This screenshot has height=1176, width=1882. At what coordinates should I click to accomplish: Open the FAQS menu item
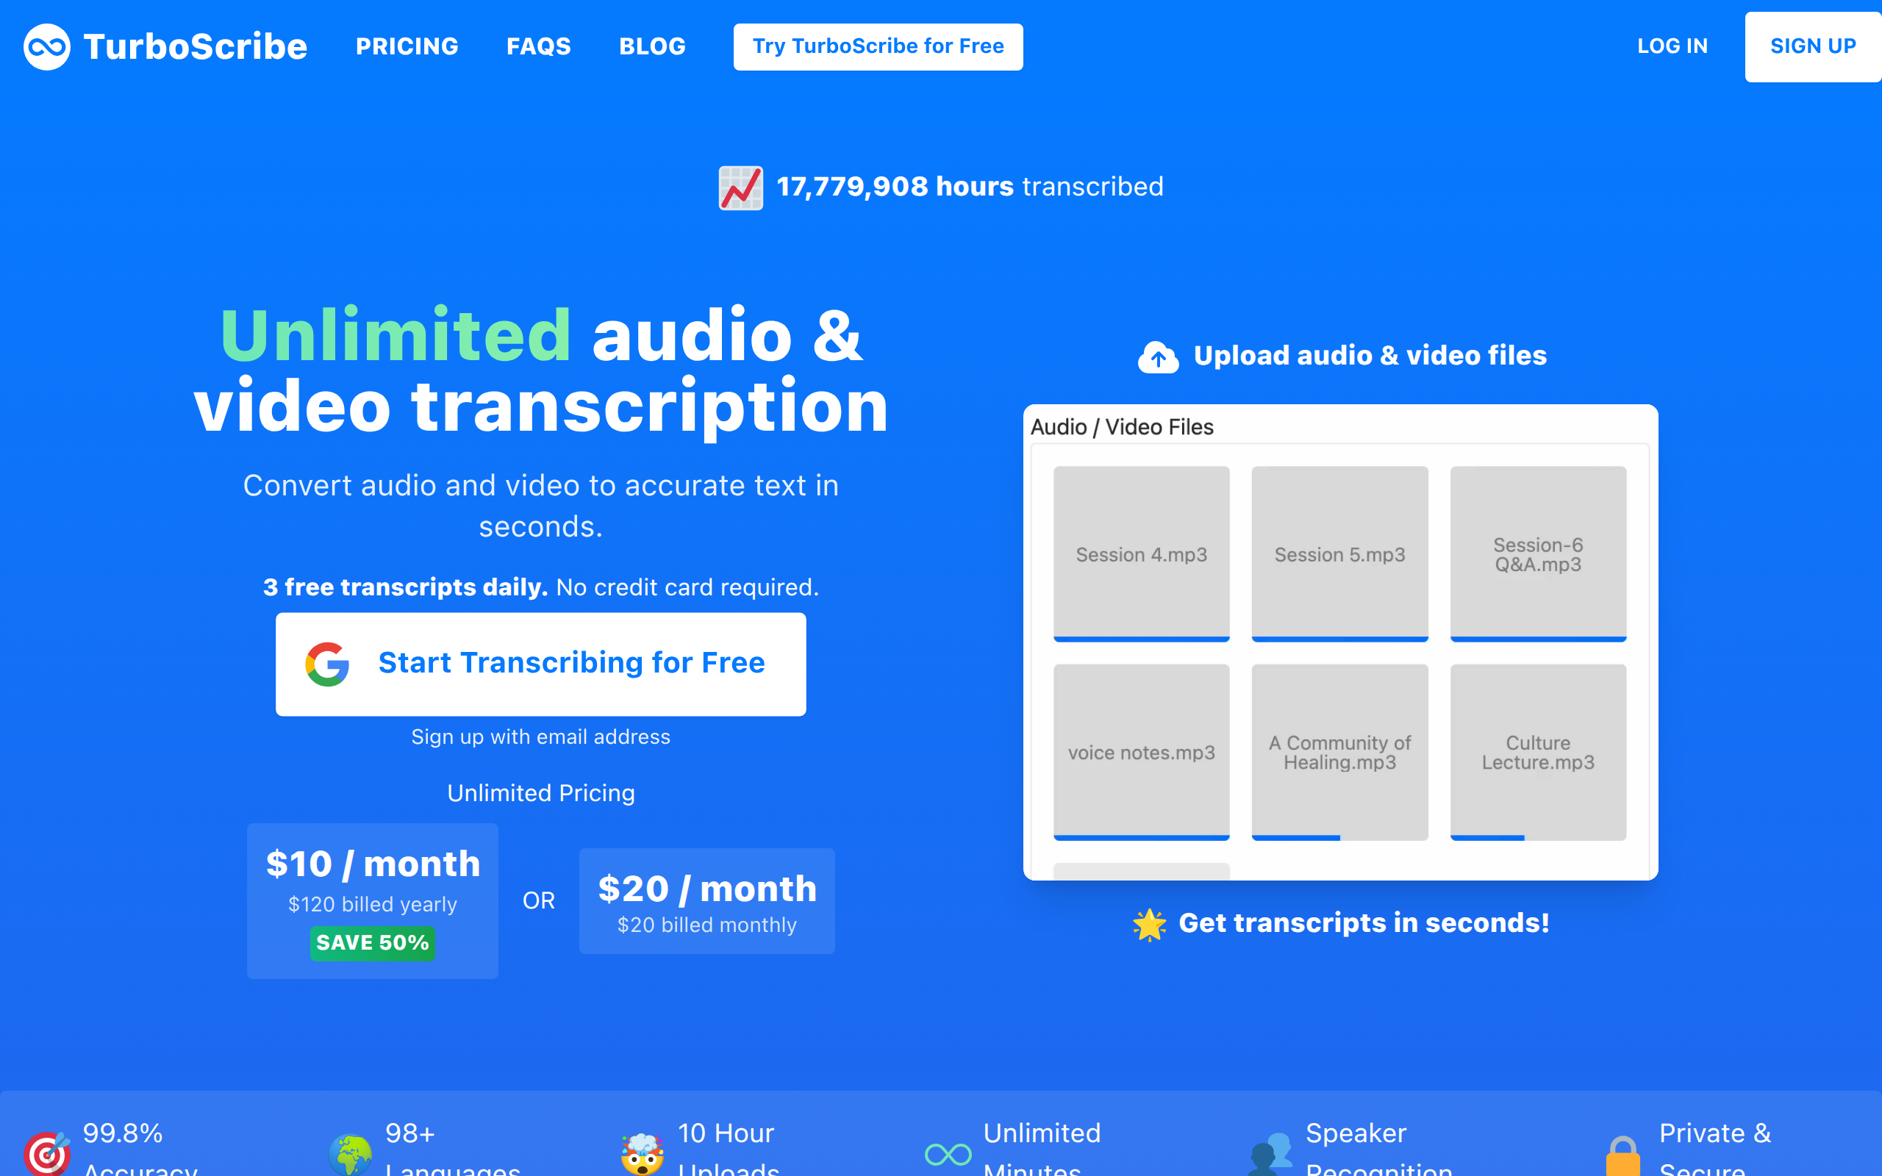tap(539, 46)
